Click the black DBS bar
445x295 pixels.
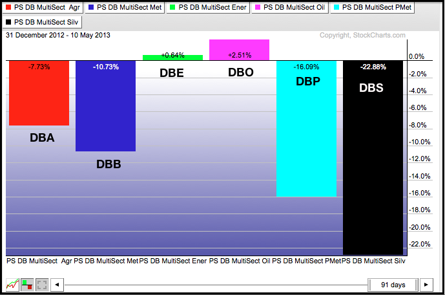click(x=373, y=158)
